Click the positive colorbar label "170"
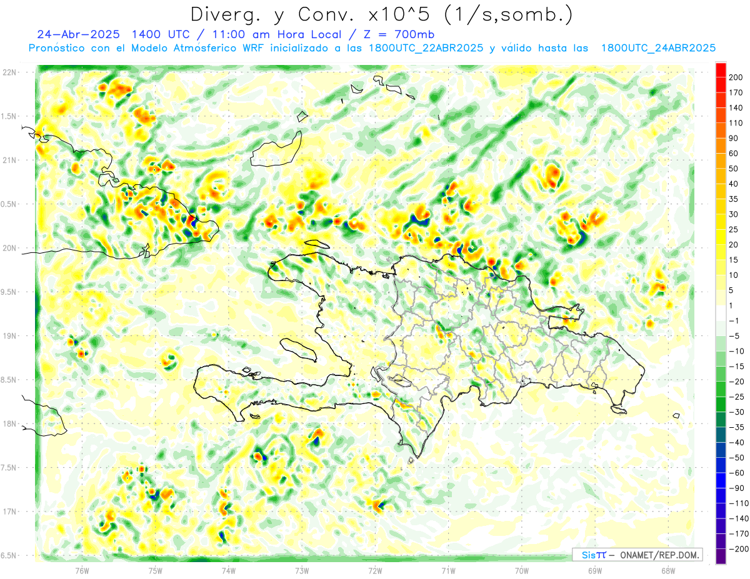750x579 pixels. (736, 92)
